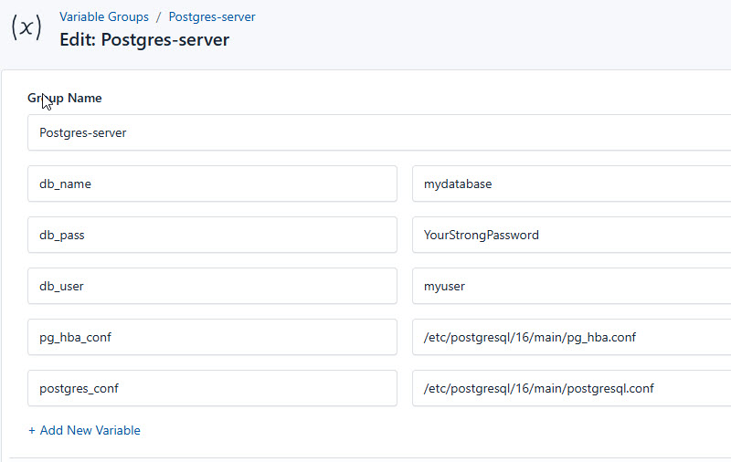Click the 'Edit: Postgres-server' page heading
Screen dimensions: 731x462
144,39
